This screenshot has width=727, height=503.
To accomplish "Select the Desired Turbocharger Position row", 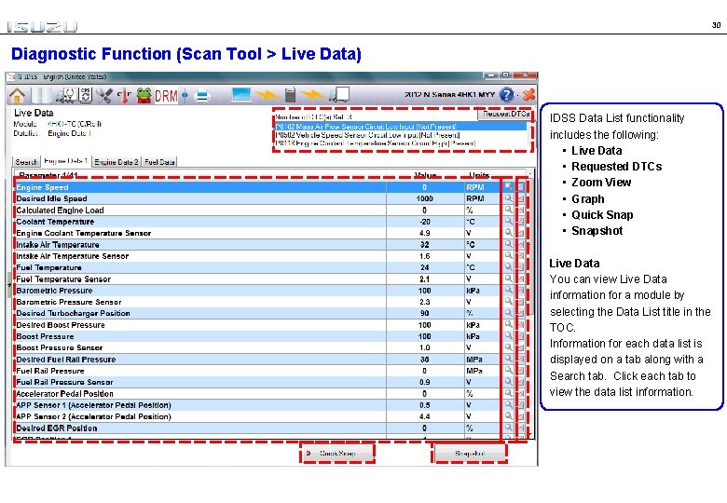I will coord(258,313).
